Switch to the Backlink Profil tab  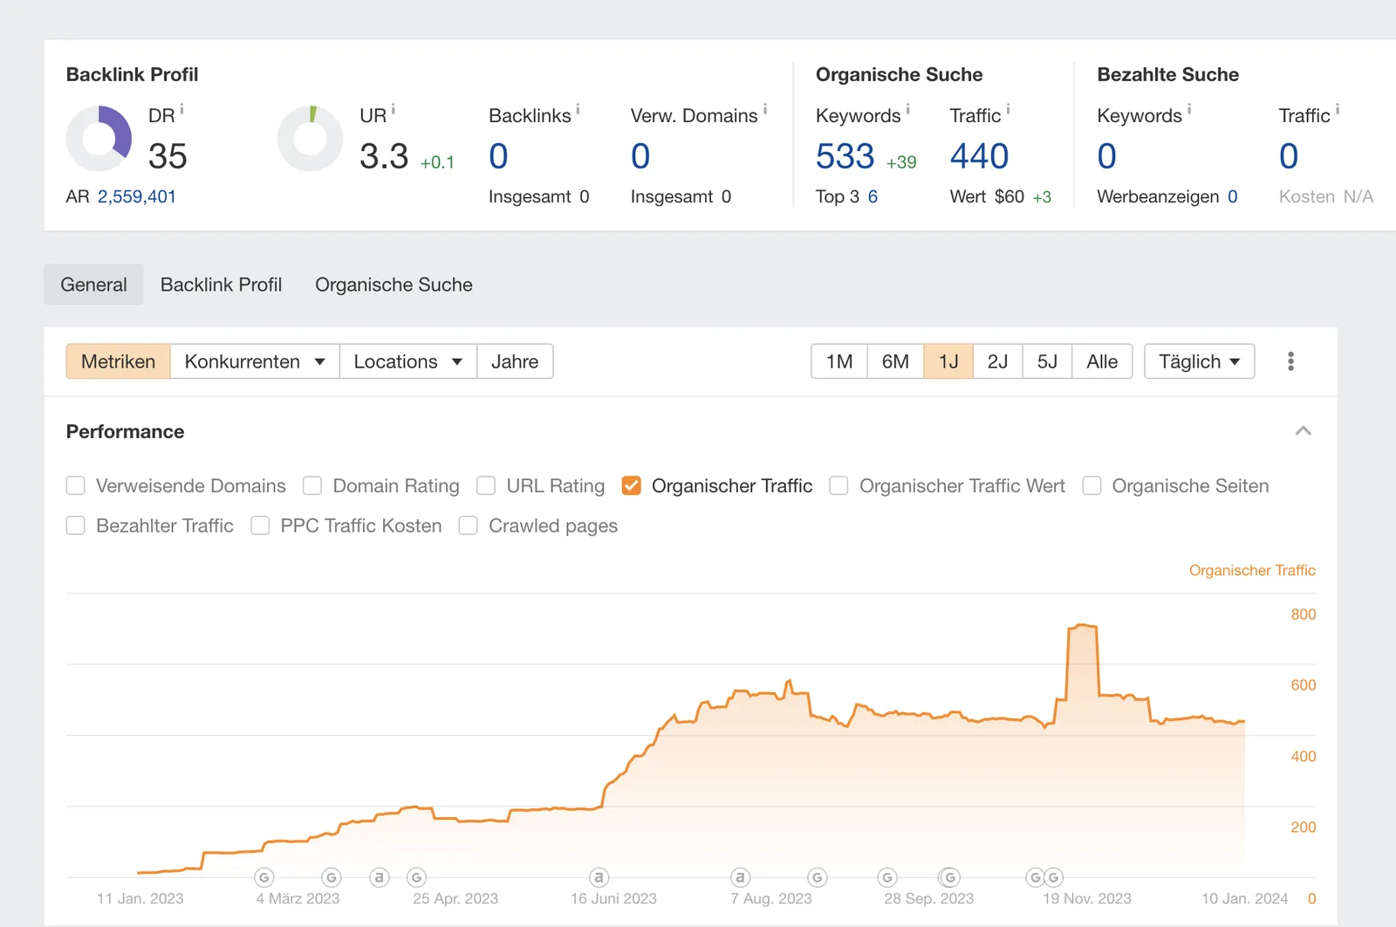(x=221, y=285)
